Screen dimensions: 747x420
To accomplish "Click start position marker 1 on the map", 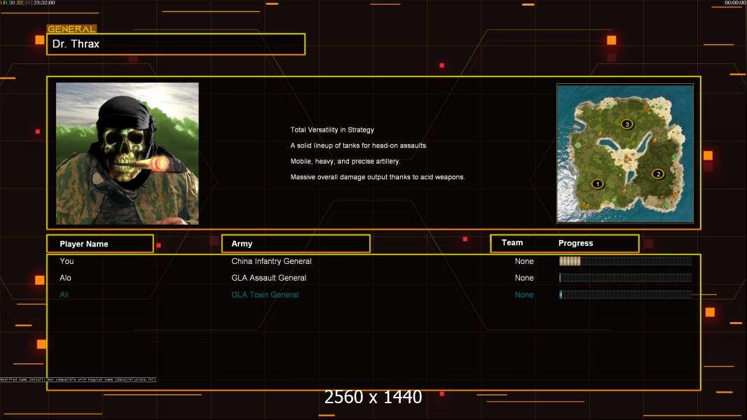I will pyautogui.click(x=598, y=184).
